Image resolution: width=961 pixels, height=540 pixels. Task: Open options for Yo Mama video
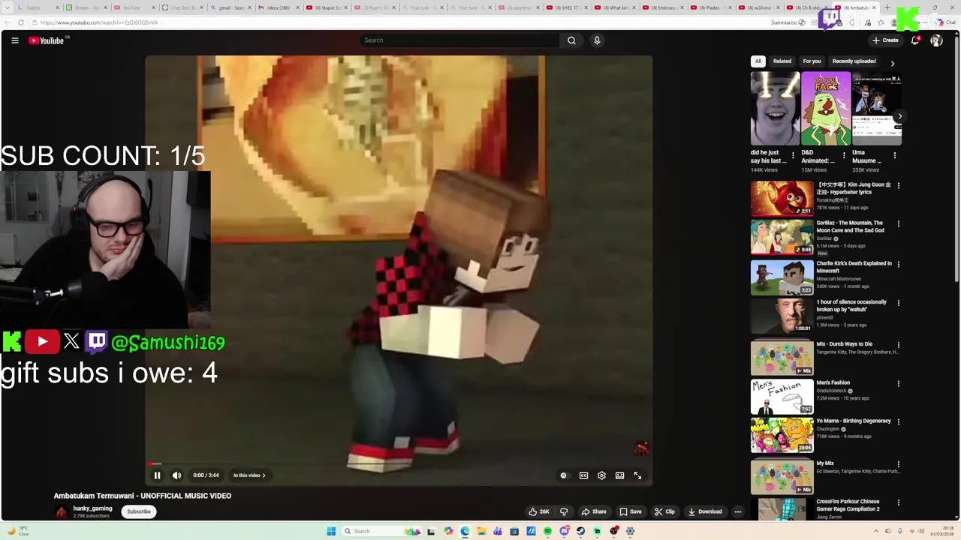[x=898, y=421]
